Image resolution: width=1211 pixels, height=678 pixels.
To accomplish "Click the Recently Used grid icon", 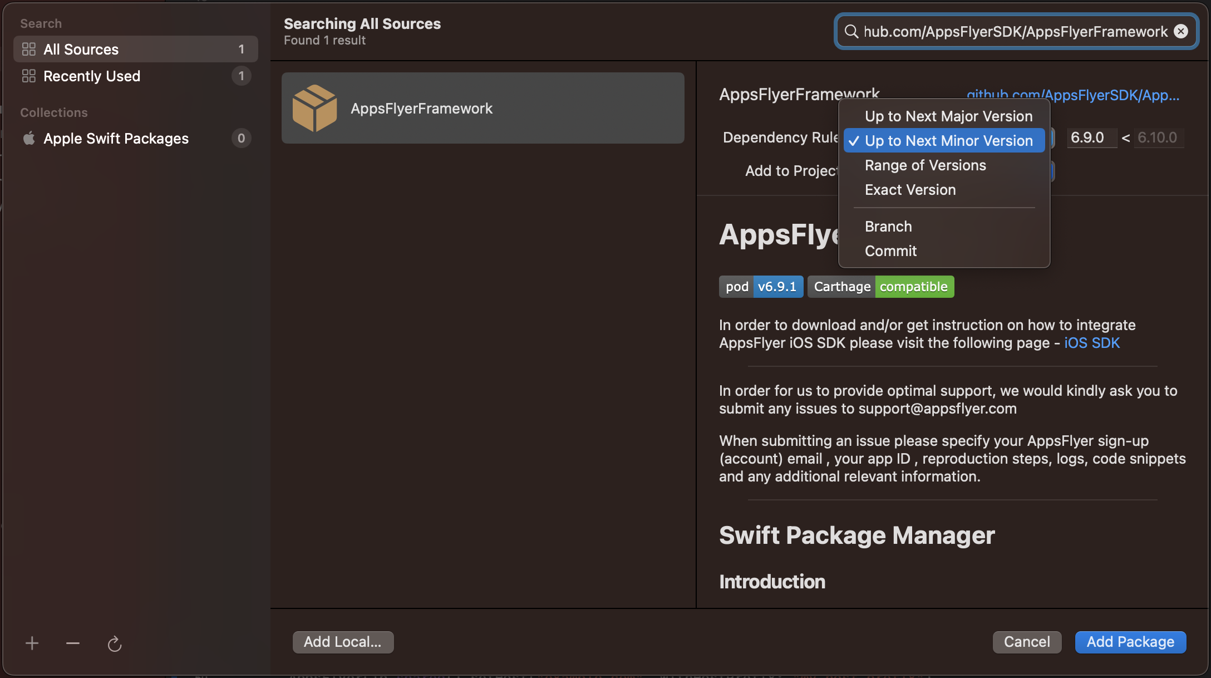I will click(29, 76).
